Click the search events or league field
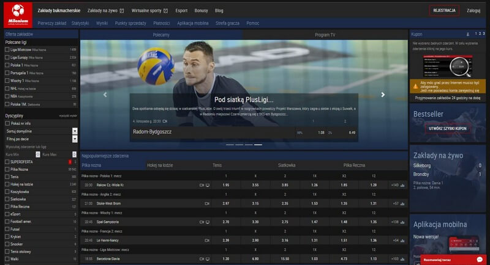The height and width of the screenshot is (265, 490). point(41,147)
